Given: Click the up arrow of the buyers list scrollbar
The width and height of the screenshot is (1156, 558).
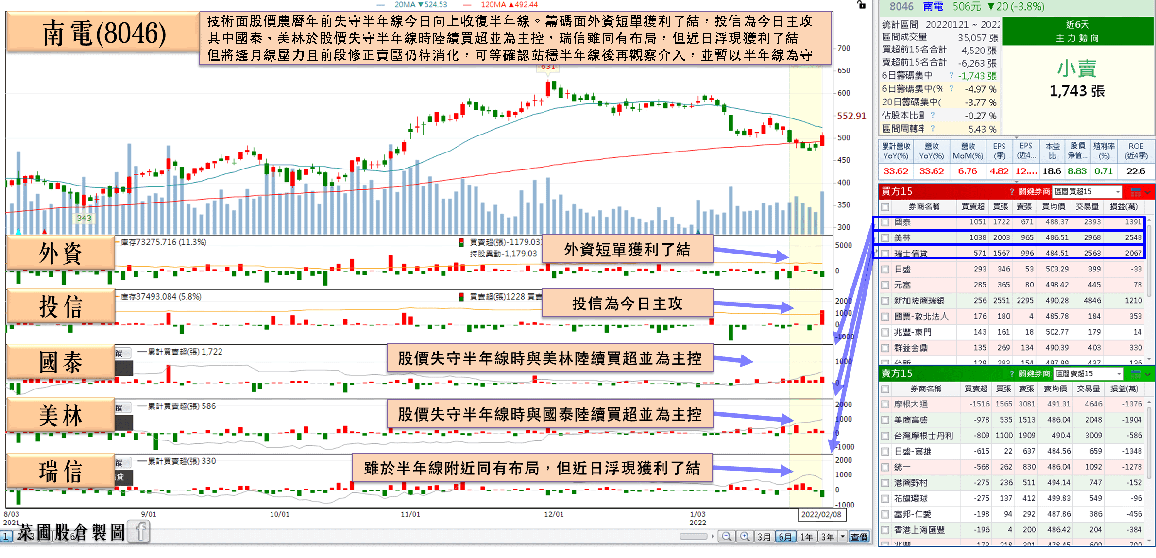Looking at the screenshot, I should click(x=1149, y=220).
